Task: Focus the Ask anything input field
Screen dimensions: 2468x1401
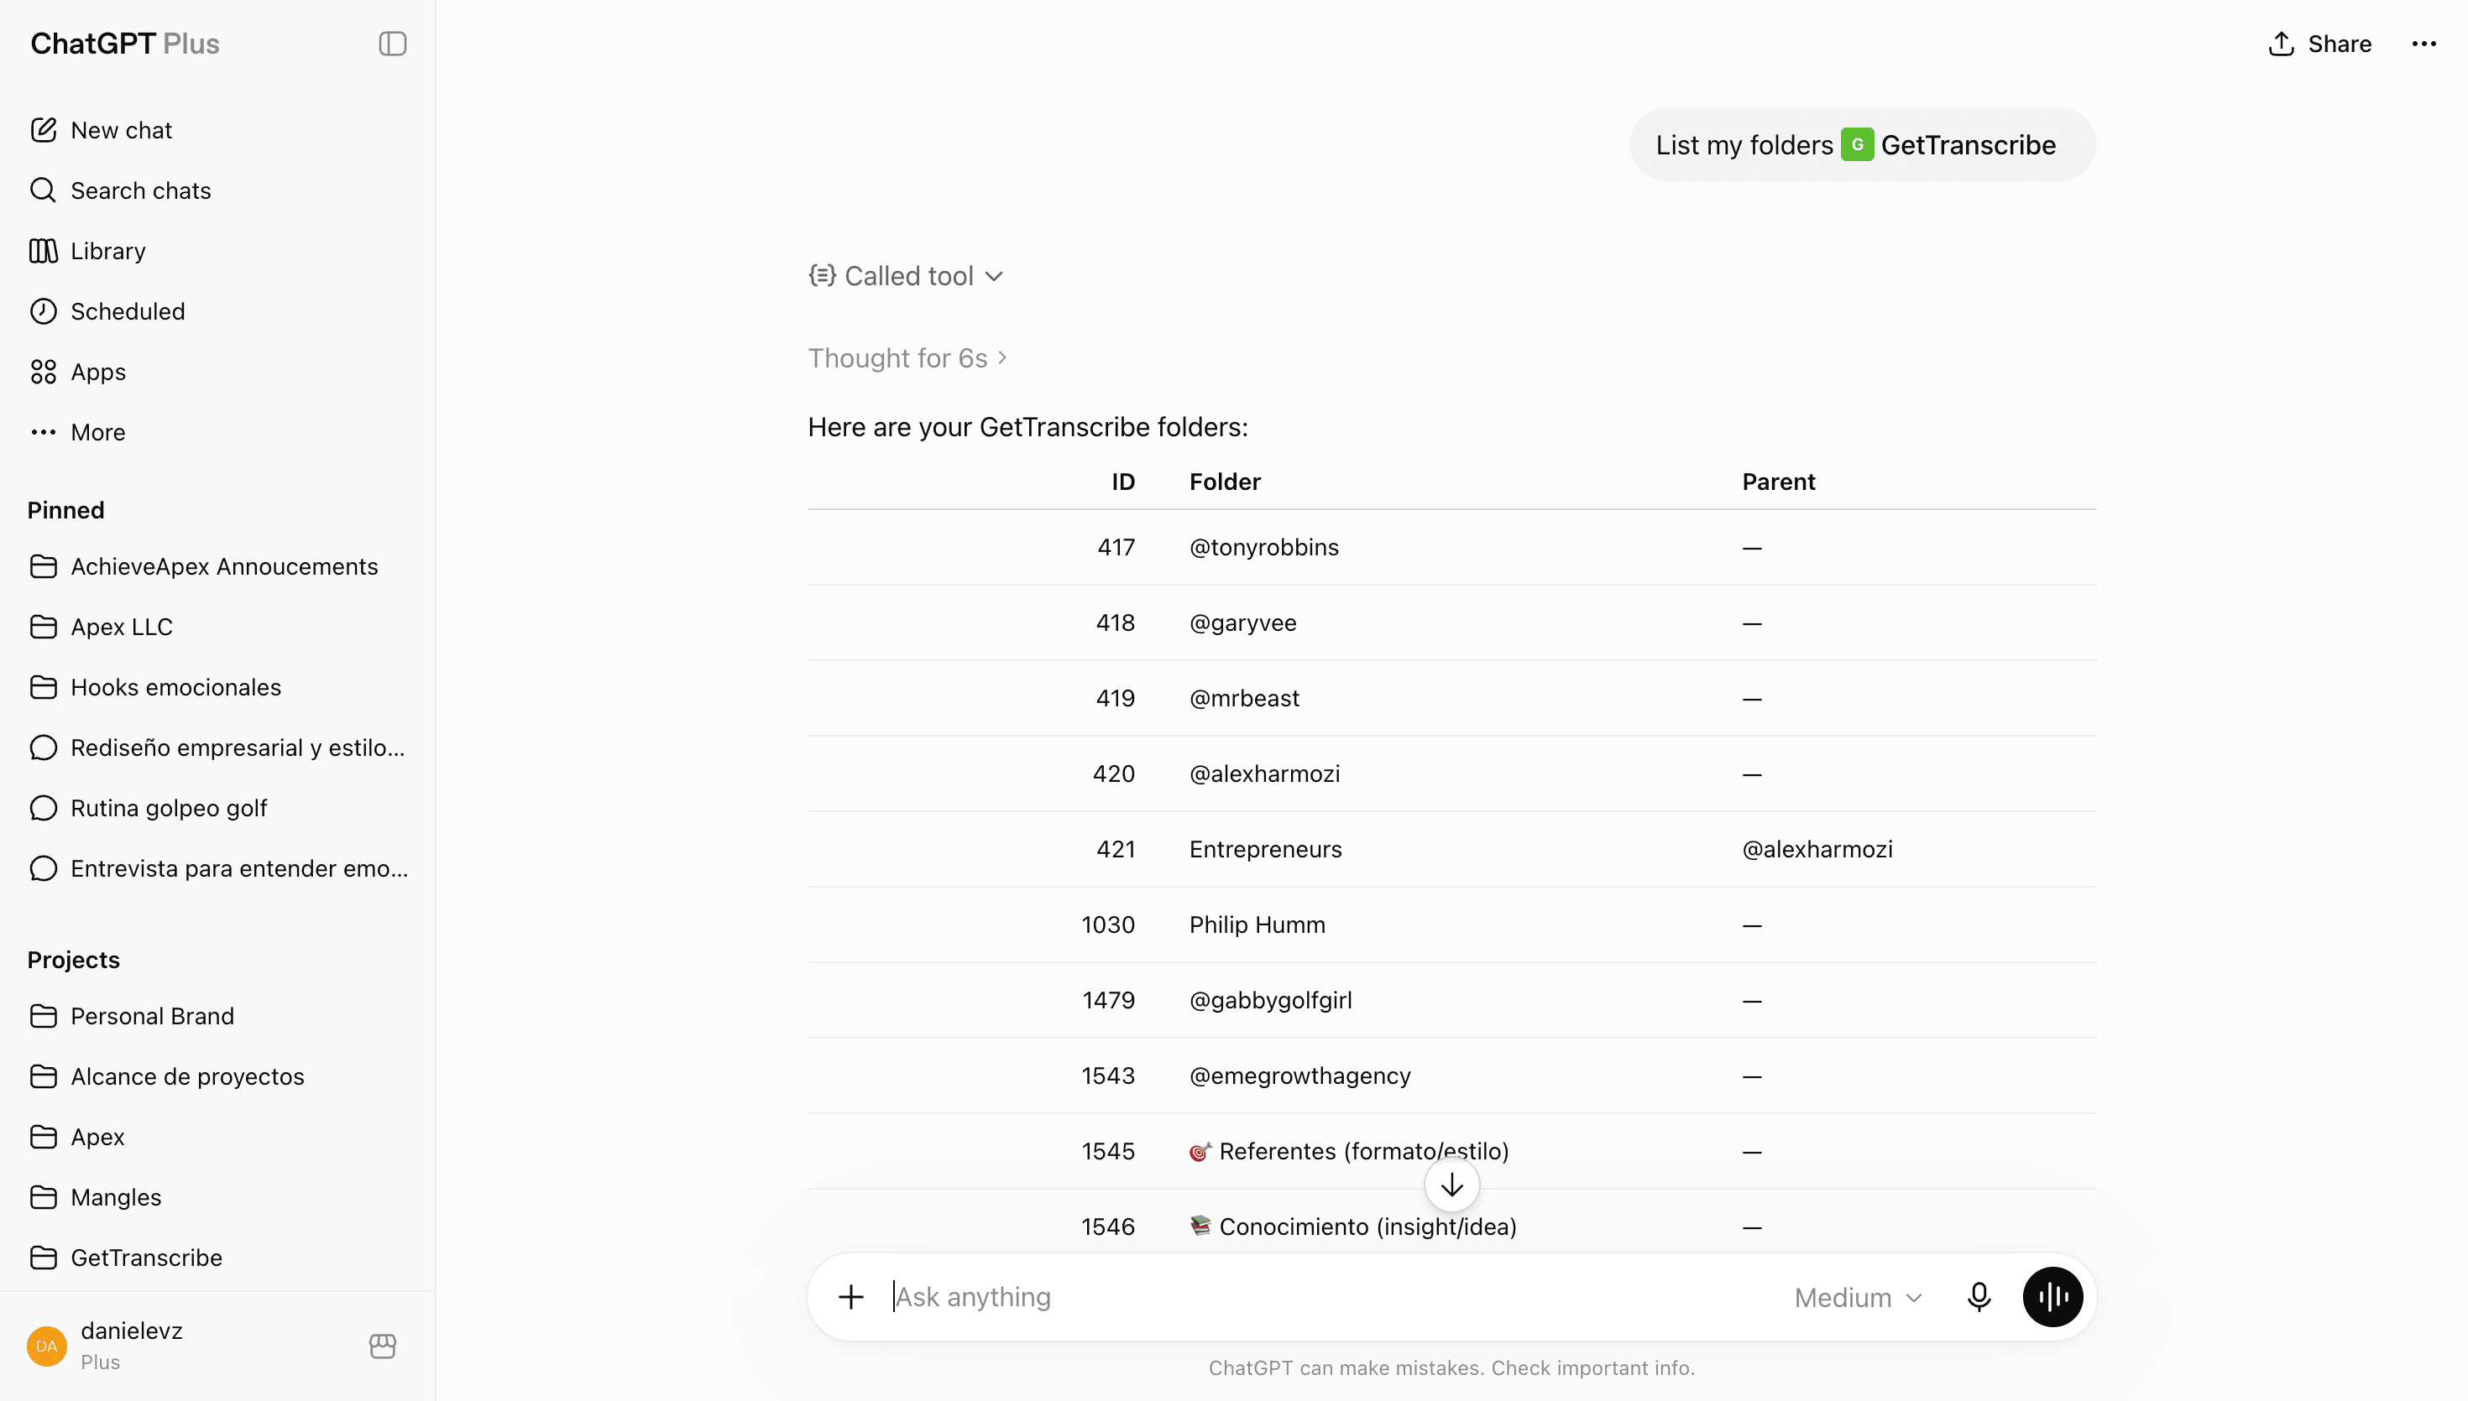Action: pyautogui.click(x=1328, y=1298)
